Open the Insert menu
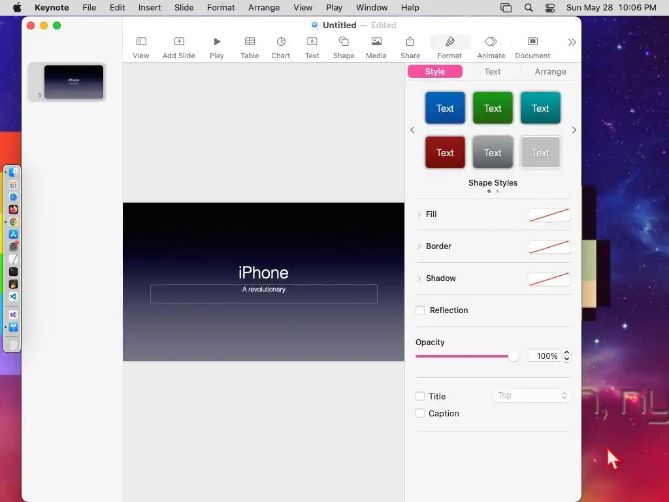The image size is (669, 502). click(150, 8)
